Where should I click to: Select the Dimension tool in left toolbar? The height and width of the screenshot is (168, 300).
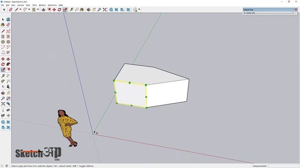(x=8, y=76)
